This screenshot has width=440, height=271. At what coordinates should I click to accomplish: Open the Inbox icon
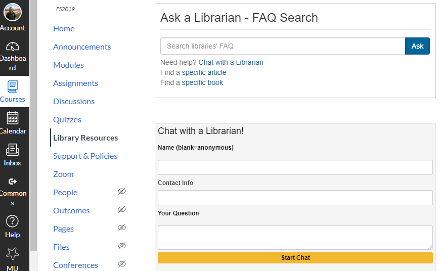pyautogui.click(x=13, y=150)
